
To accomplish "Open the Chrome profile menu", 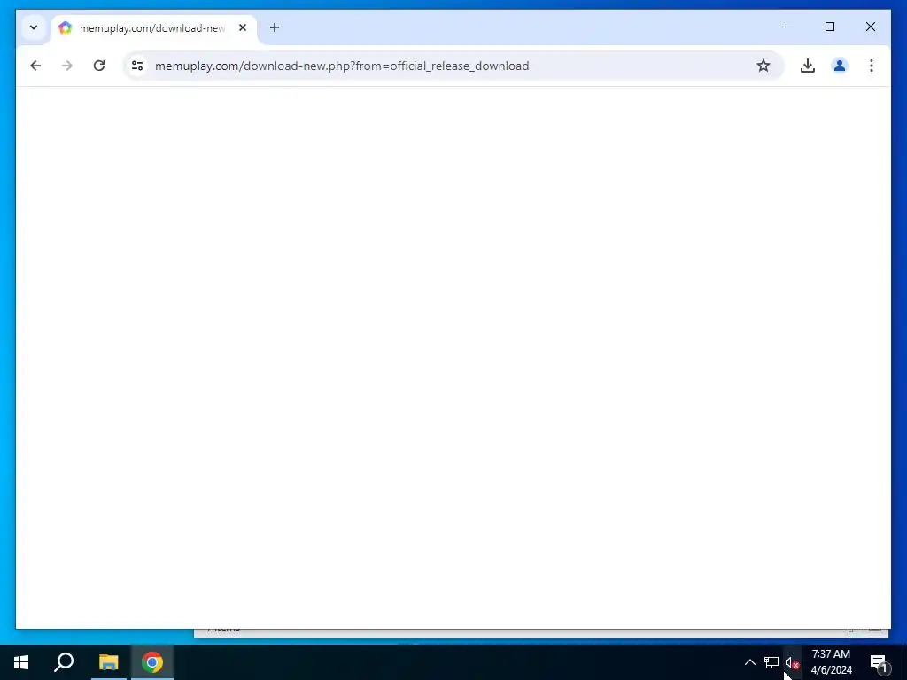I will (x=840, y=66).
